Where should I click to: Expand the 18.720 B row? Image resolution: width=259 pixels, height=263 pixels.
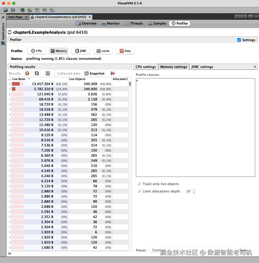pyautogui.click(x=10, y=104)
